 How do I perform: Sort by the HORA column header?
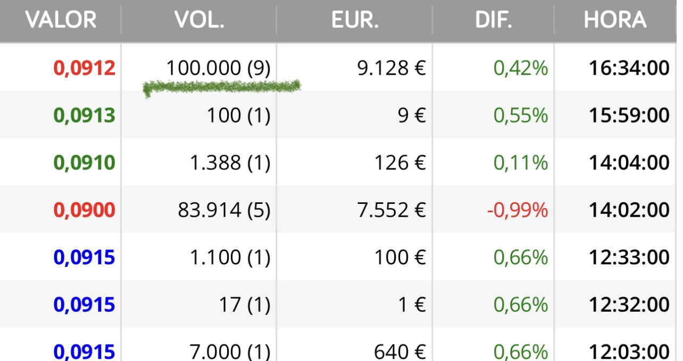pyautogui.click(x=615, y=20)
